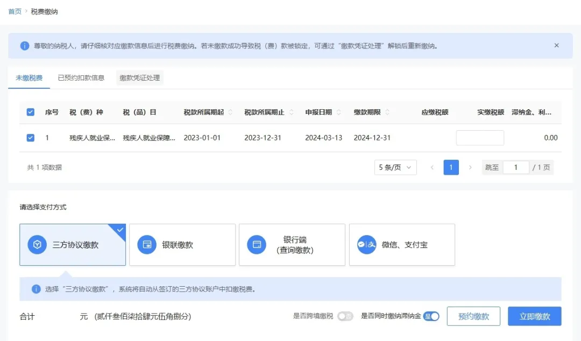Viewport: 581px width, 341px height.
Task: Select the 银行端（查询缴款）payment icon
Action: point(257,244)
